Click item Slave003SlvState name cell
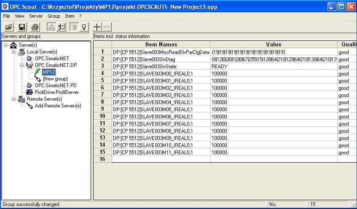 (x=161, y=67)
